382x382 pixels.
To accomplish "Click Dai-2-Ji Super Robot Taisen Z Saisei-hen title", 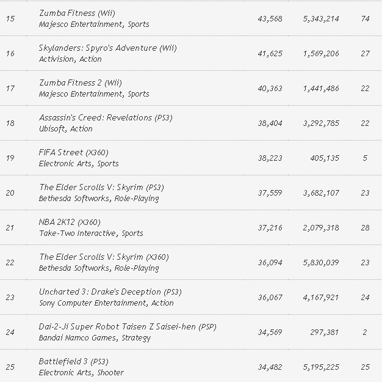I will click(x=128, y=326).
